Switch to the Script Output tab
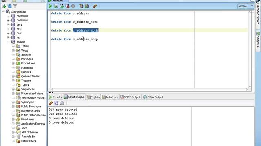The image size is (261, 146). (x=74, y=97)
